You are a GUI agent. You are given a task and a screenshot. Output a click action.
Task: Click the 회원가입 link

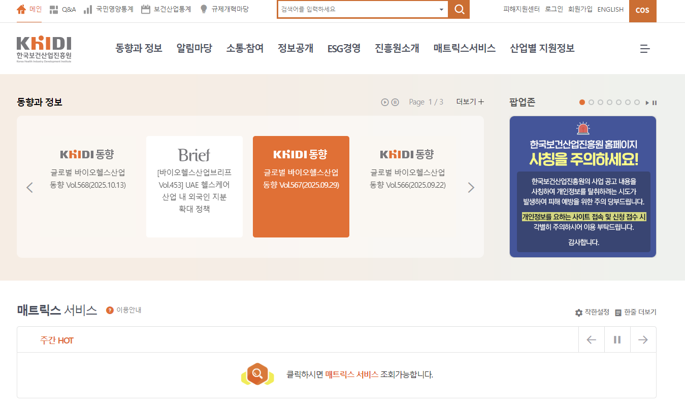(x=580, y=9)
